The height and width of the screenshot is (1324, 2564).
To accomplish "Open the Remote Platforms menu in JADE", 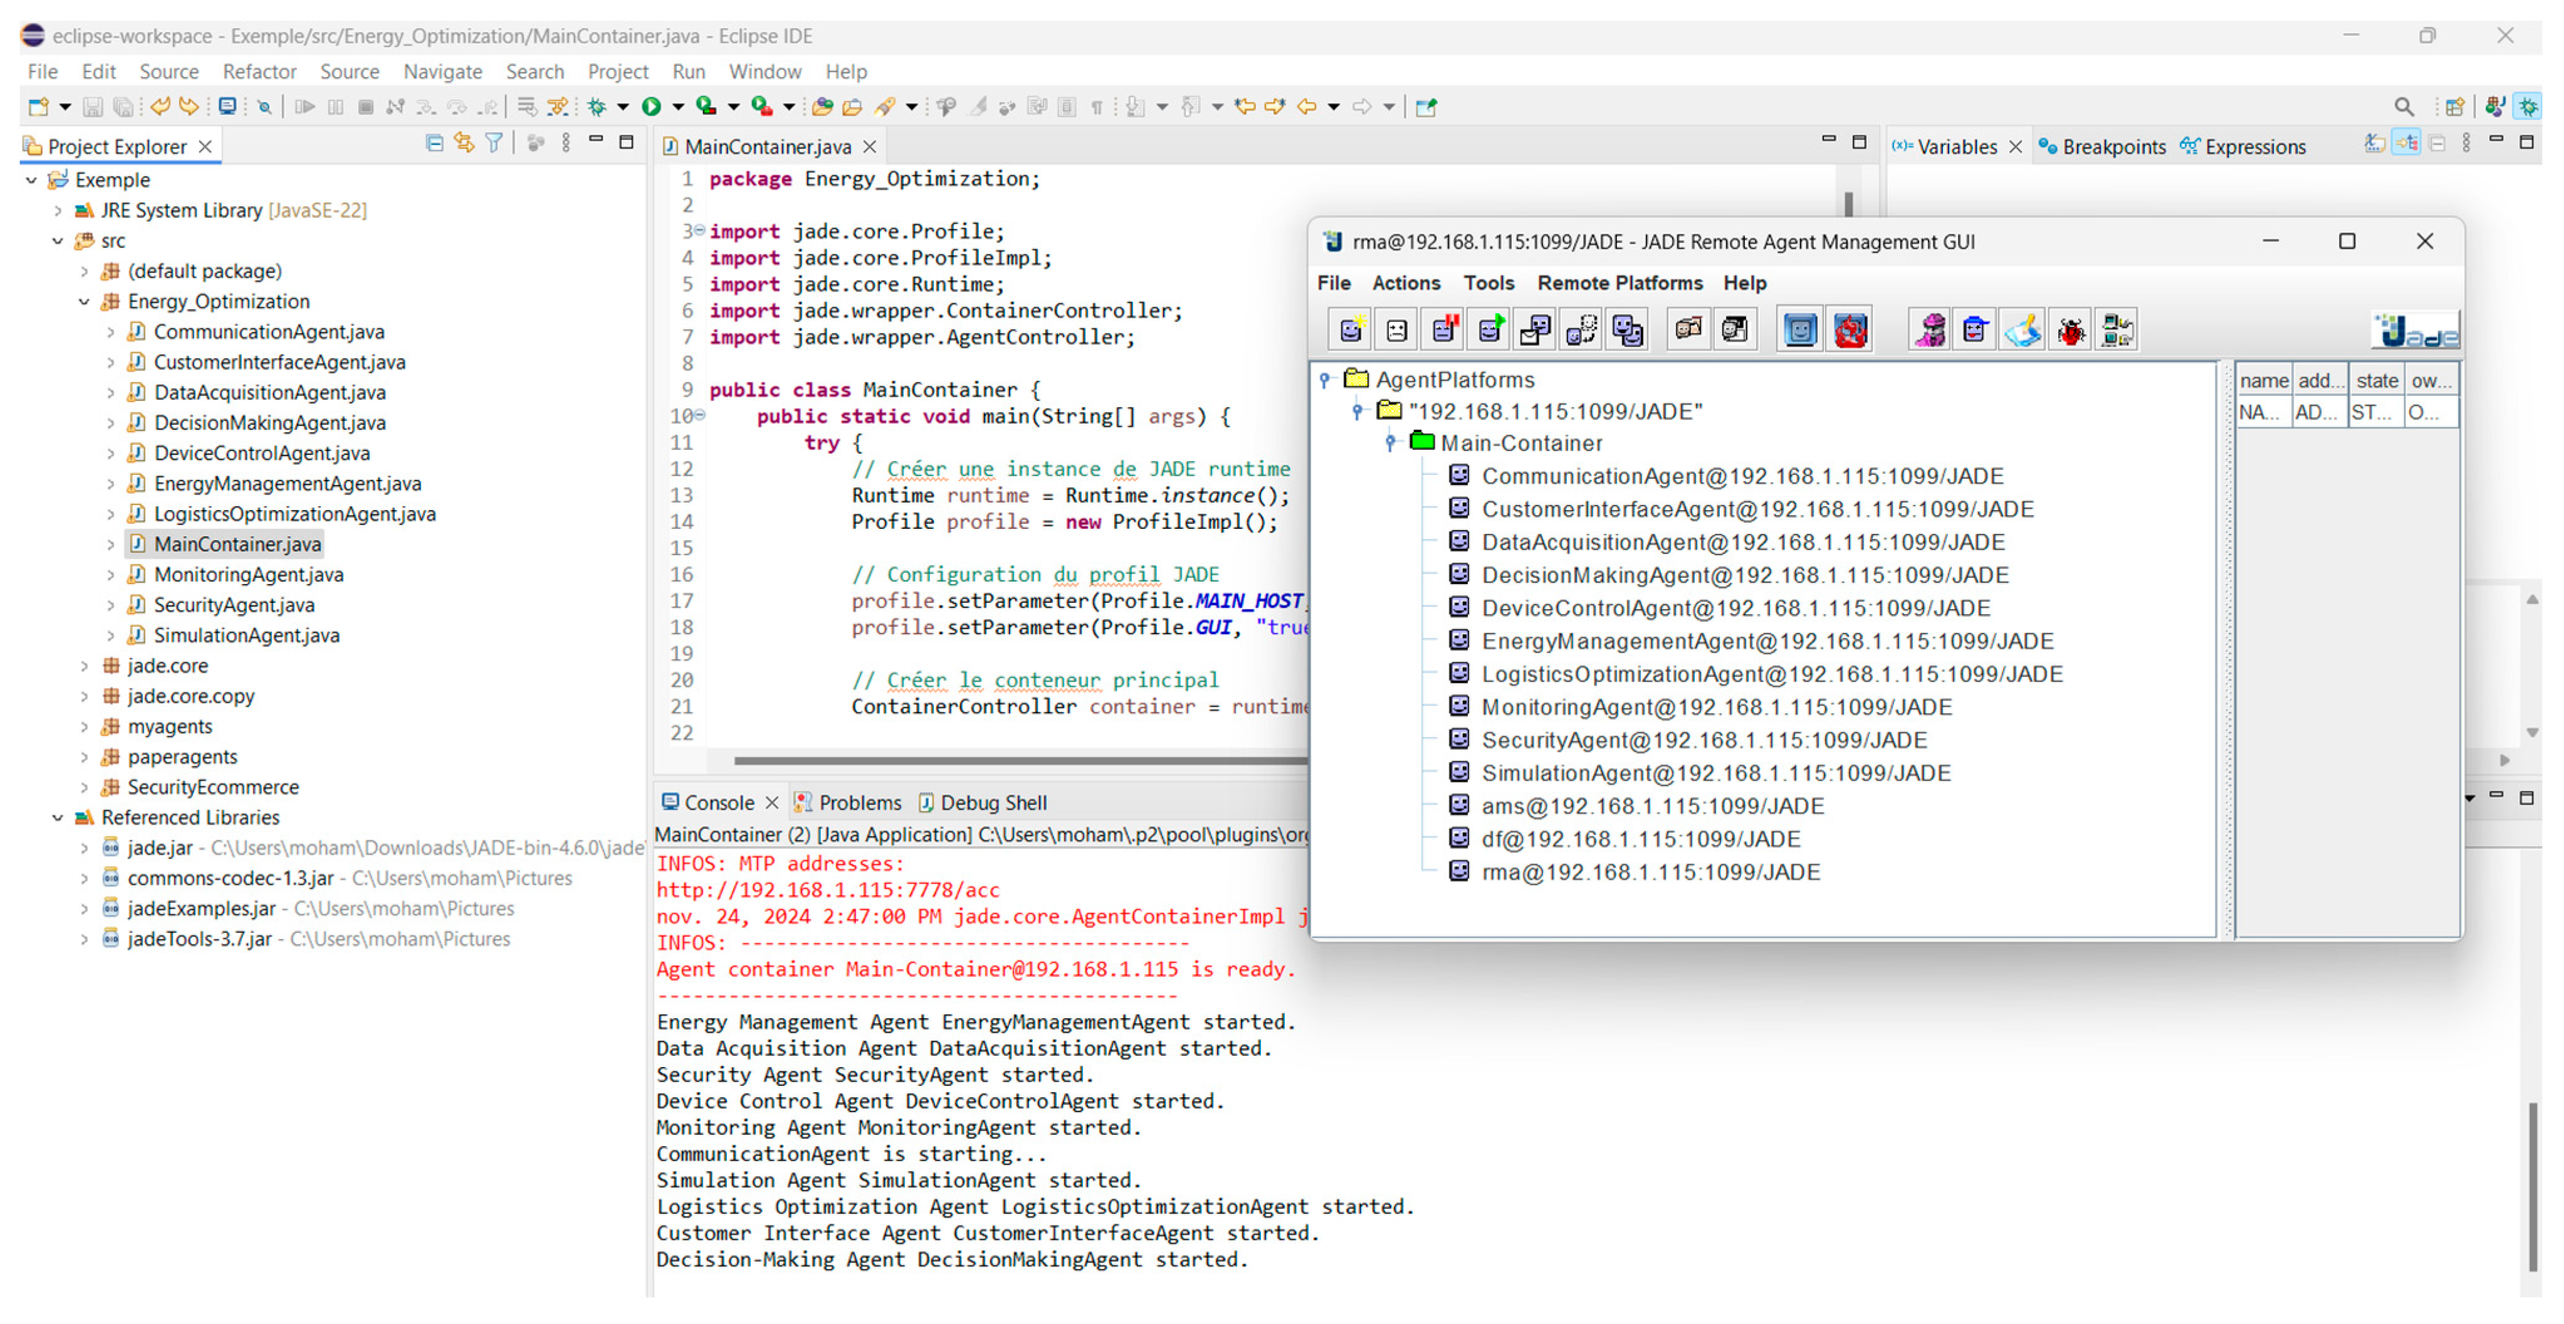I will 1620,283.
